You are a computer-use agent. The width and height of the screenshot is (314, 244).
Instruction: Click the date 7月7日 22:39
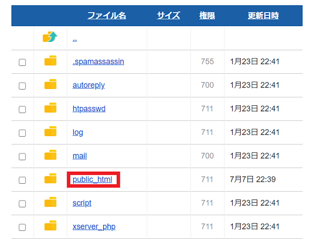(x=253, y=179)
